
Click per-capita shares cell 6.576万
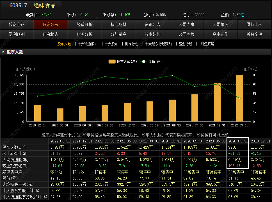tap(235, 160)
